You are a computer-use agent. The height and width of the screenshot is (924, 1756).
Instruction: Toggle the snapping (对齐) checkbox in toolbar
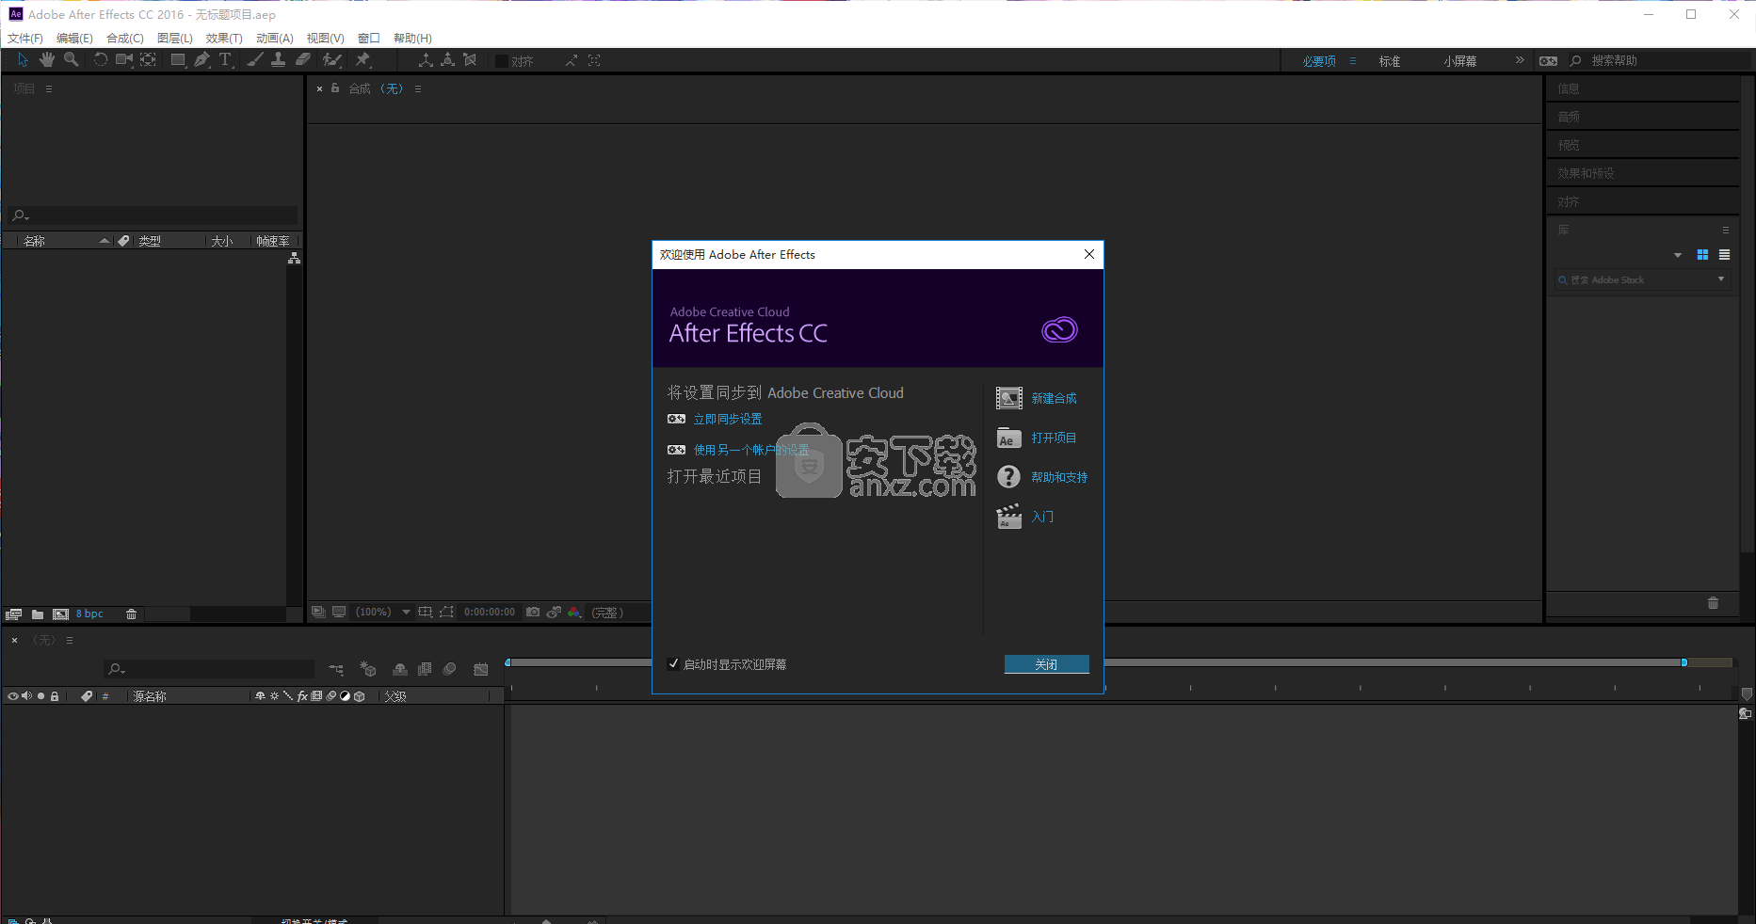point(502,60)
